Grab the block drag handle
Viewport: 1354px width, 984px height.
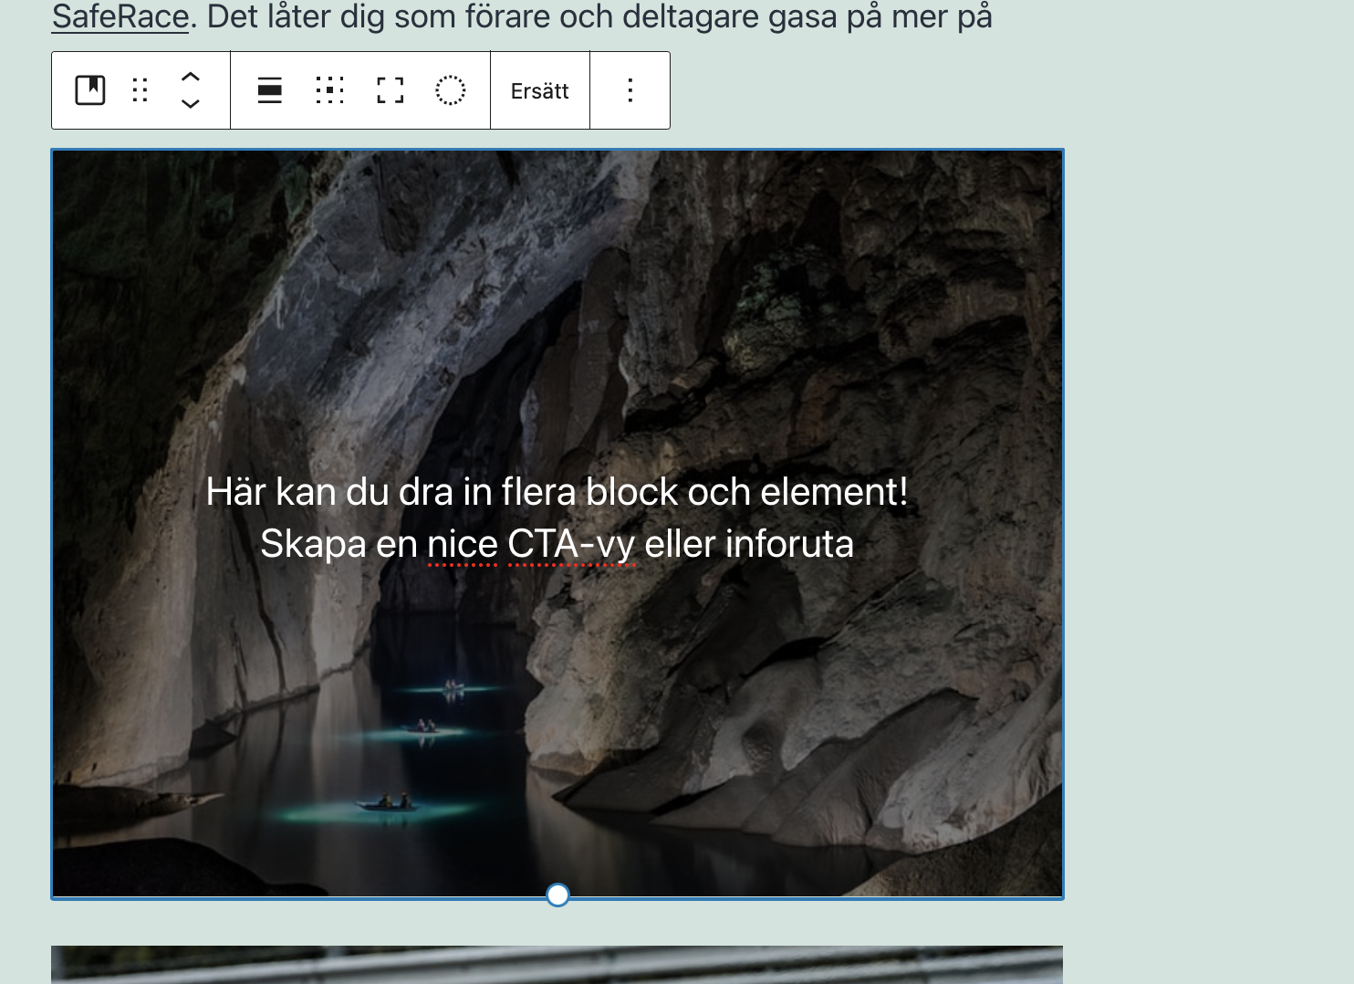coord(140,89)
